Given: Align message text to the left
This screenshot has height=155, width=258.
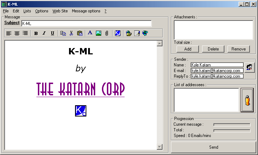Looking at the screenshot, I should [9, 33].
